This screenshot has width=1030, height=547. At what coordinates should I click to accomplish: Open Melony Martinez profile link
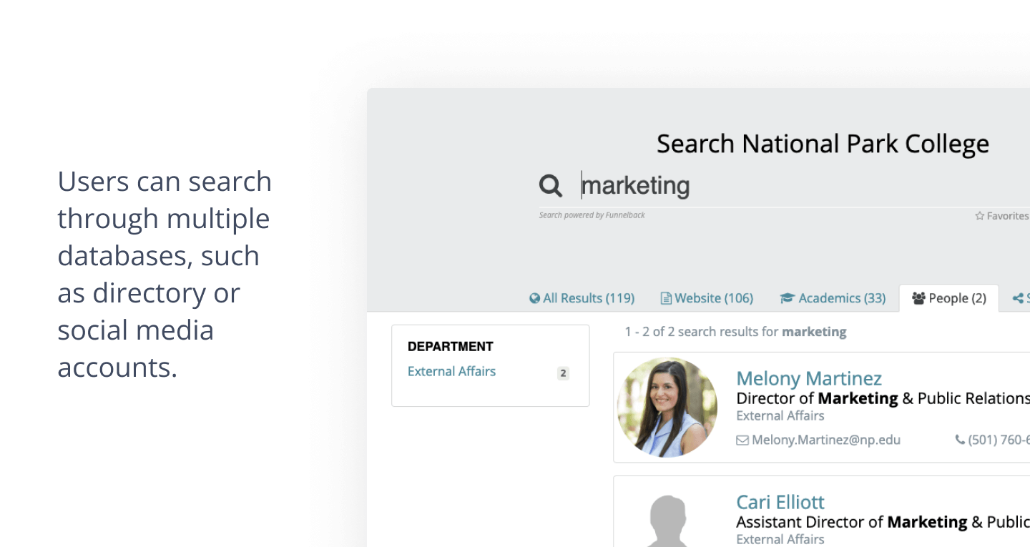[809, 378]
